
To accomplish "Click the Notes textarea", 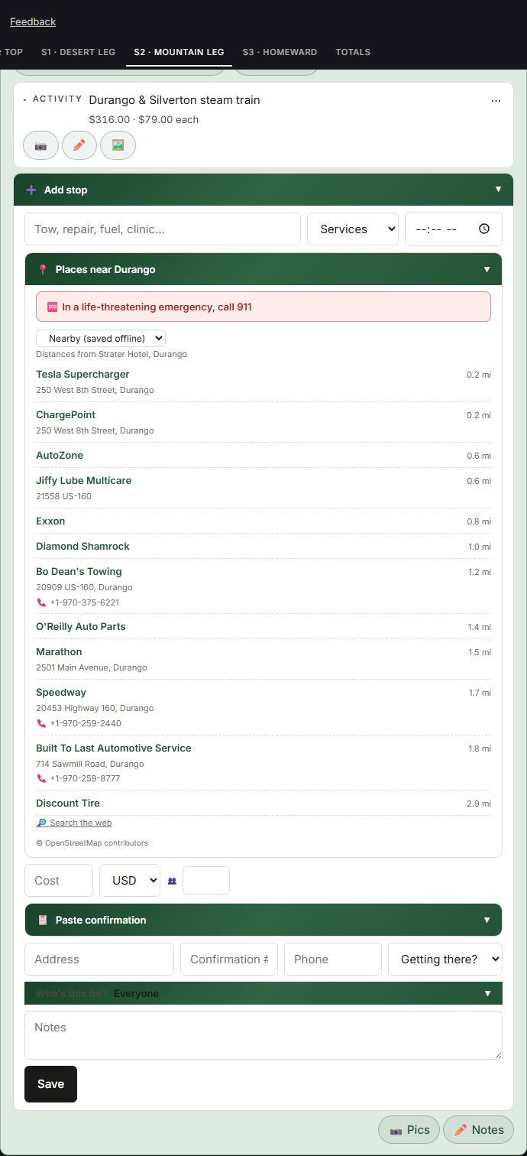I will pyautogui.click(x=263, y=1035).
